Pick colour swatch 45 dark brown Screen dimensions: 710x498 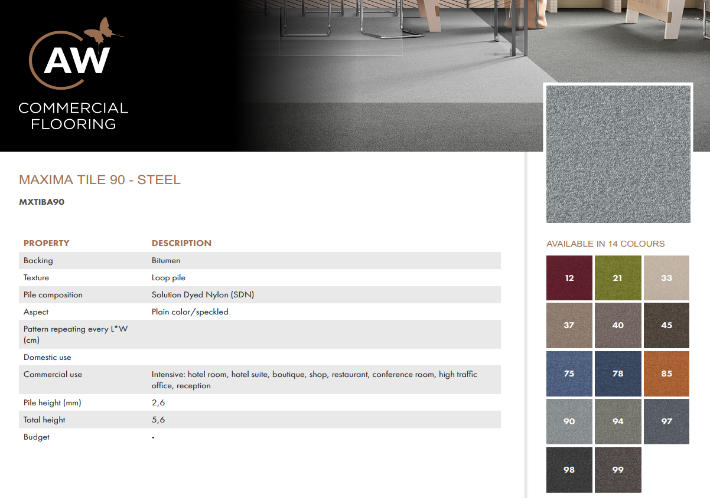(x=666, y=325)
